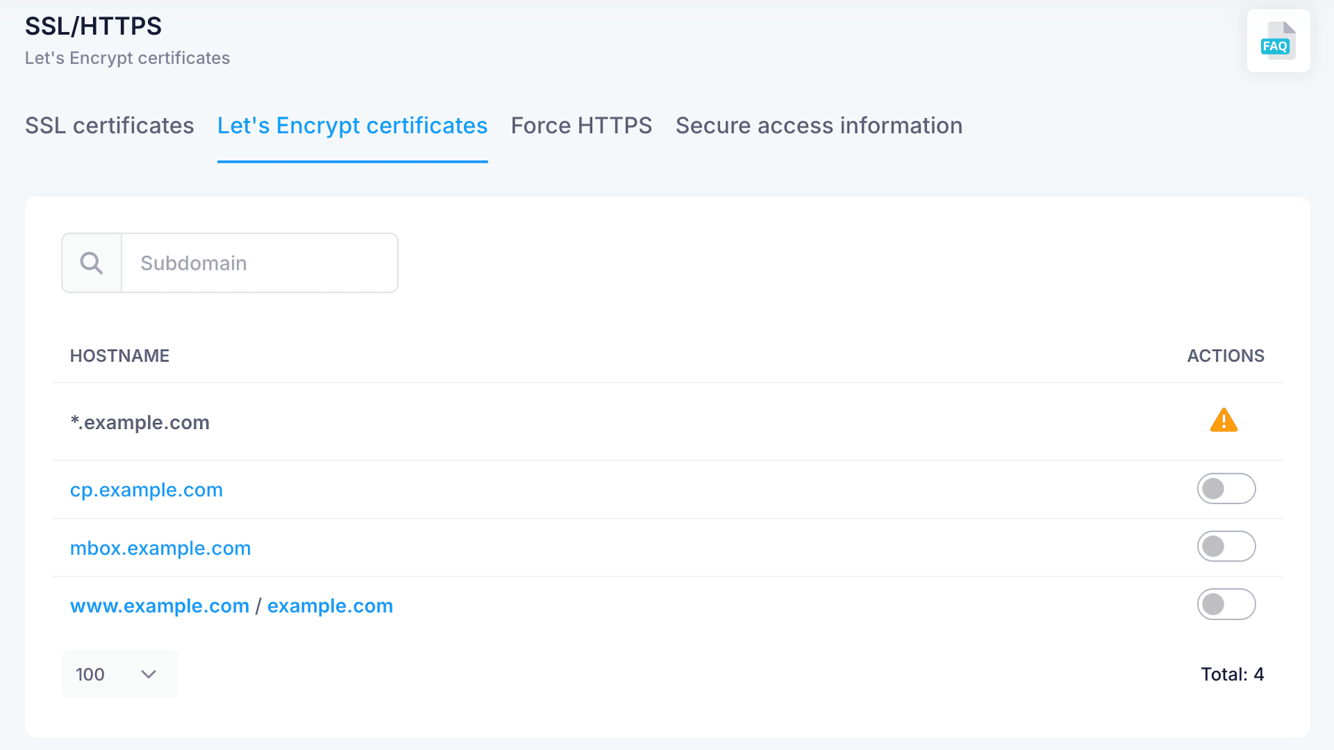
Task: Focus the Subdomain search field
Action: point(259,263)
